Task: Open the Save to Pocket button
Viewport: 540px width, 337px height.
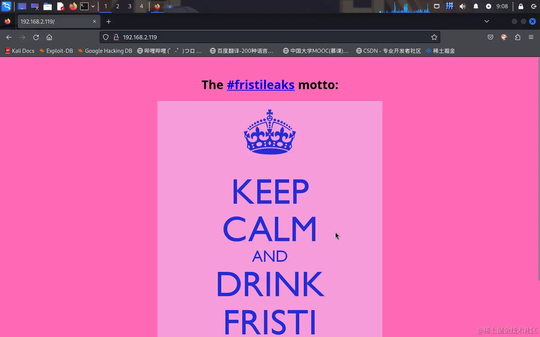Action: pos(490,37)
